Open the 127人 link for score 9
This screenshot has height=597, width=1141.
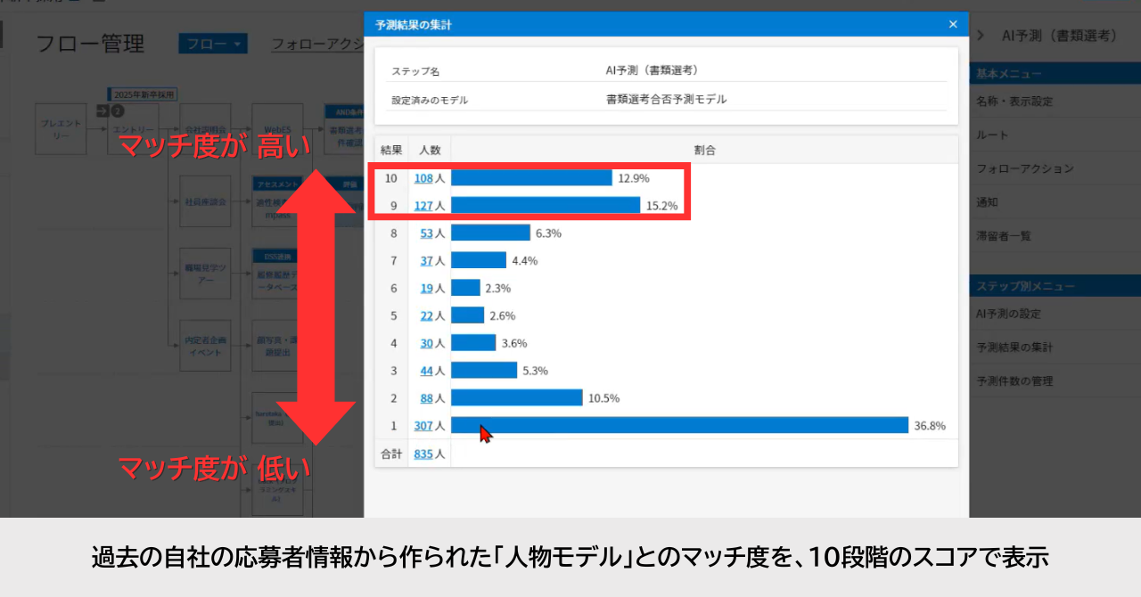[423, 206]
